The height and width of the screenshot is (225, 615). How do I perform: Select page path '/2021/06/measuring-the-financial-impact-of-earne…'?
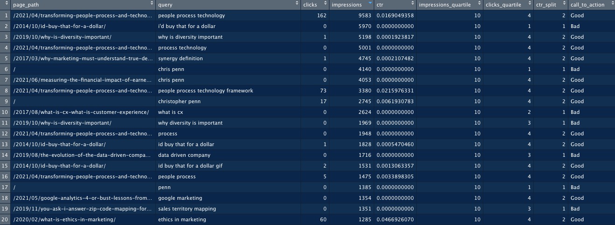tap(83, 80)
